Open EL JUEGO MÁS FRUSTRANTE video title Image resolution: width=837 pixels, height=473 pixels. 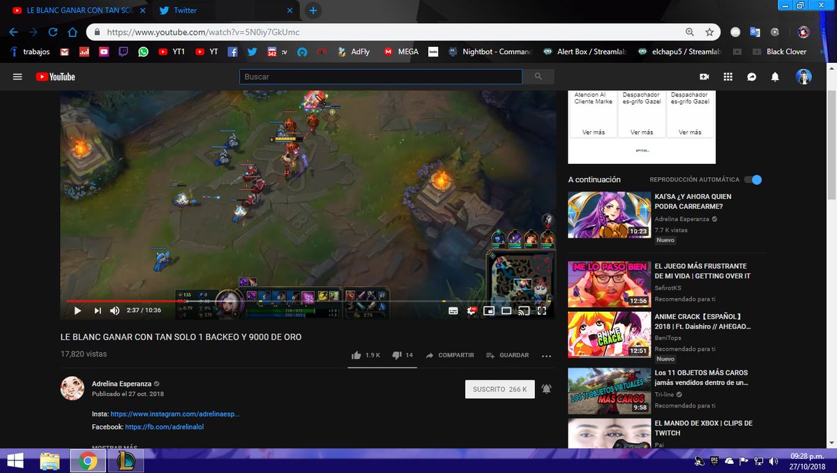click(702, 271)
